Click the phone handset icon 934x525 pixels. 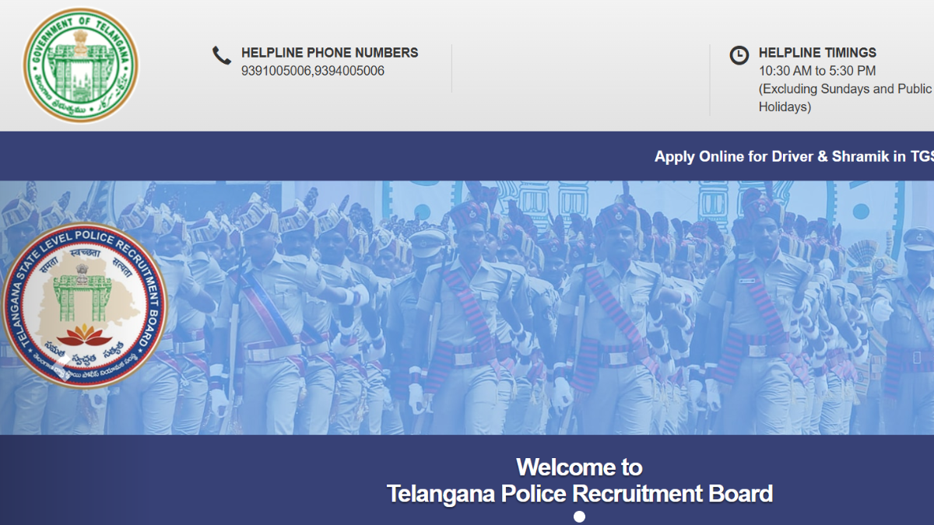click(x=222, y=55)
